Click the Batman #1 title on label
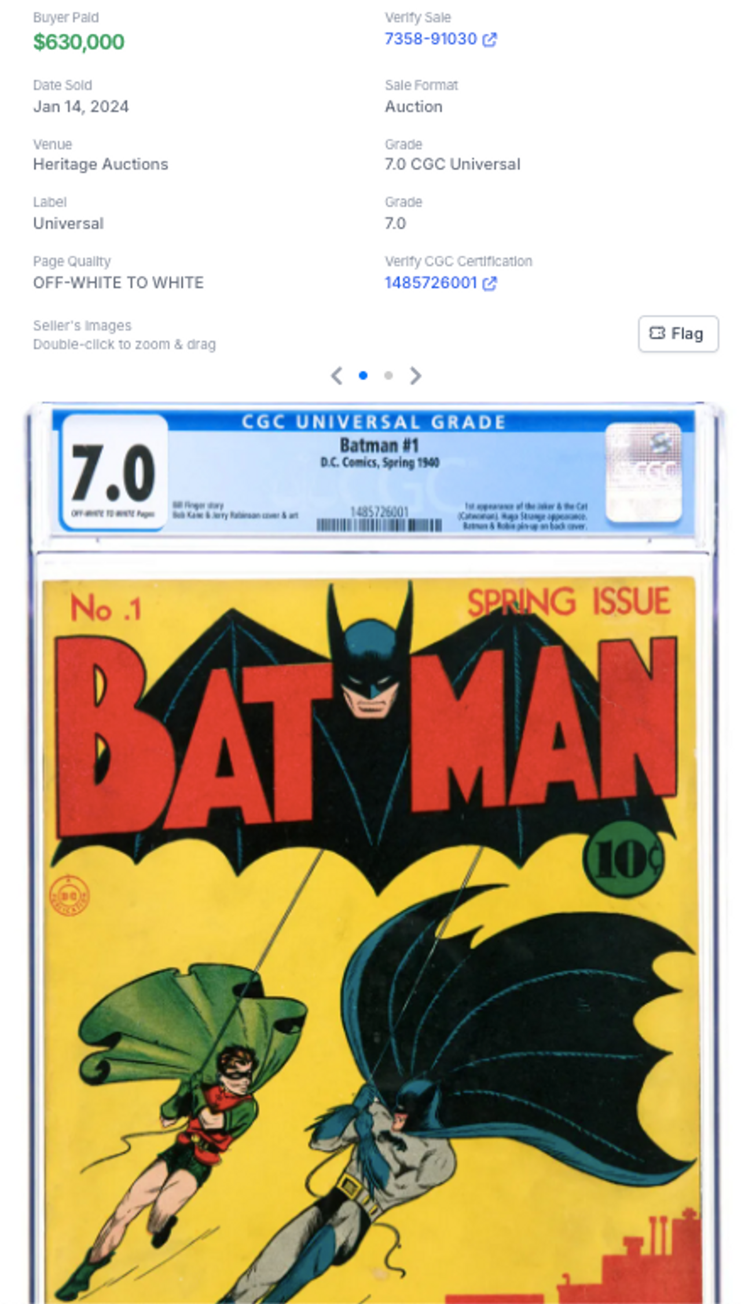Screen dimensions: 741x1304 click(x=379, y=445)
